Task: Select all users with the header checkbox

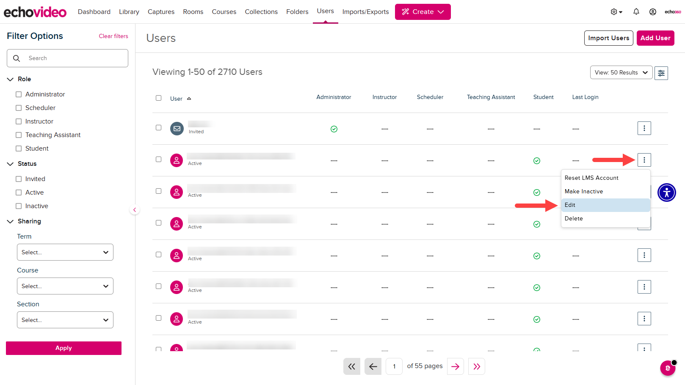Action: [159, 97]
